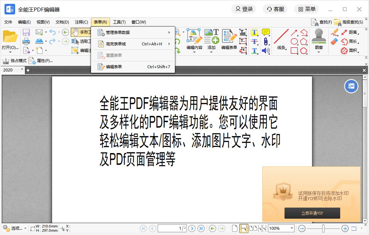Expand the Manage Form Data (管理表单数据) submenu

click(x=133, y=32)
